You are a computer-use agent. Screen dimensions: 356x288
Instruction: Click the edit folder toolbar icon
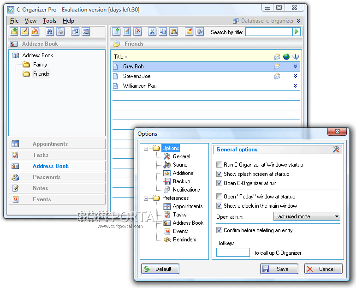point(24,31)
